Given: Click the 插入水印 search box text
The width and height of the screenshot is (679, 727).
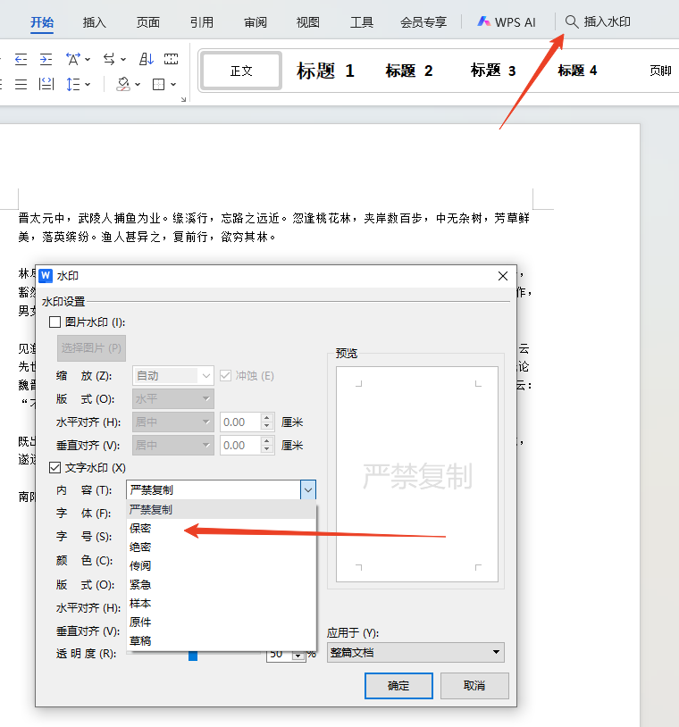Looking at the screenshot, I should pos(608,21).
